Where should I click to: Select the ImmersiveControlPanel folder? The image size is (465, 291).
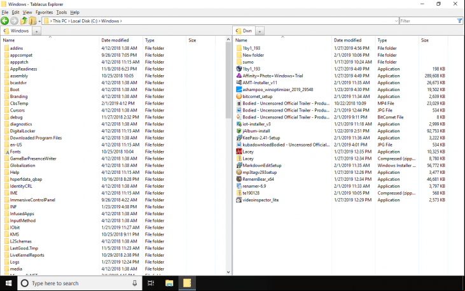[x=32, y=200]
